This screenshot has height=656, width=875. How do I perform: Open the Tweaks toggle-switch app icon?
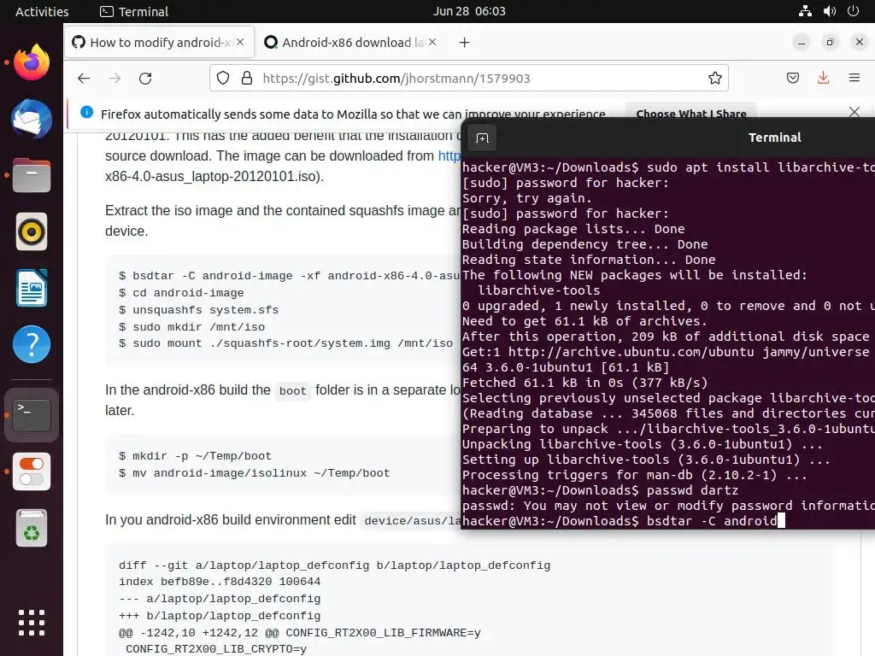32,471
